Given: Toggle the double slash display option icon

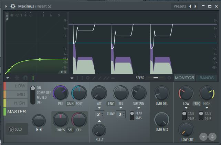Looking at the screenshot, I should pyautogui.click(x=106, y=78).
